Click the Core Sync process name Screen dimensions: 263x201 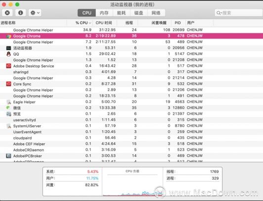(22, 84)
